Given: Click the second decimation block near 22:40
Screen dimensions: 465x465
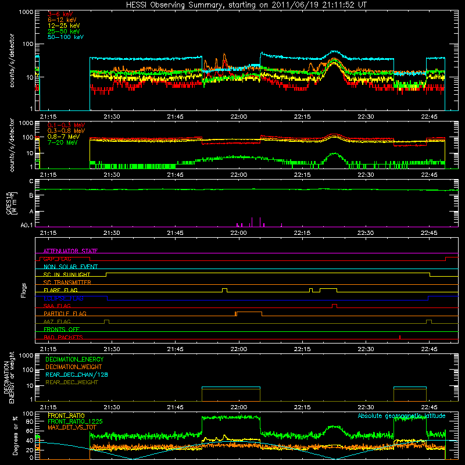Looking at the screenshot, I should (410, 394).
